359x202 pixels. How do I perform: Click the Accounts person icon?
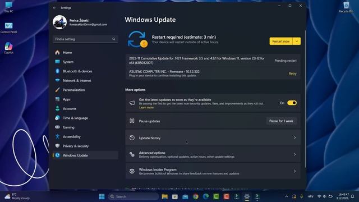pyautogui.click(x=57, y=108)
